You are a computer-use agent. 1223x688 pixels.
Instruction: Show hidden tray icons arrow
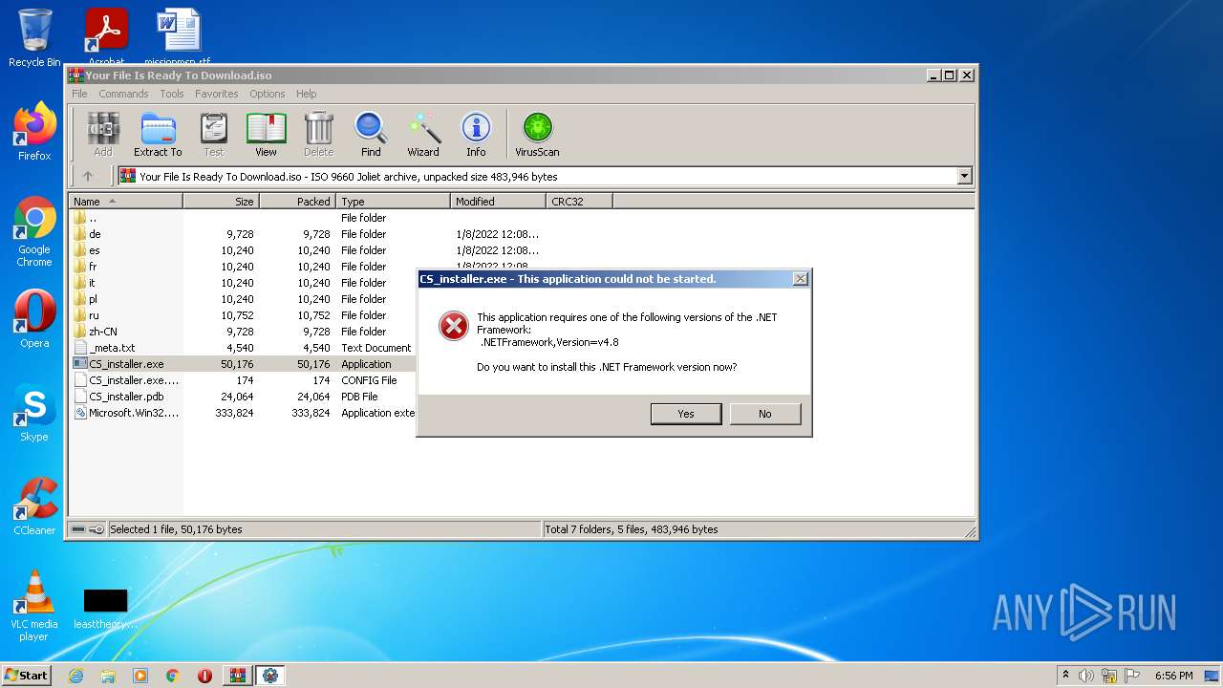pos(1065,676)
